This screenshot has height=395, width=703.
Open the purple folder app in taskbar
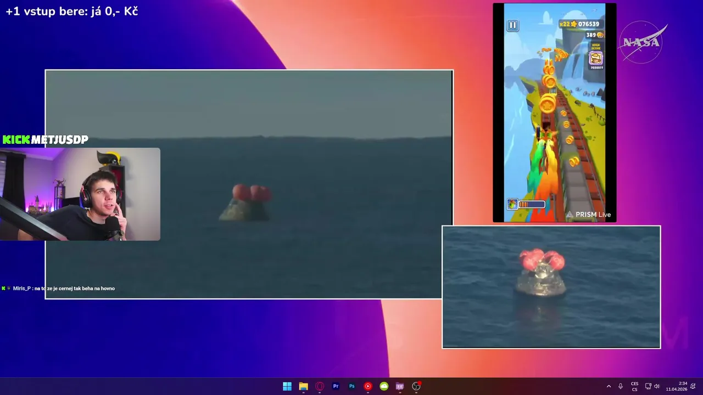400,386
